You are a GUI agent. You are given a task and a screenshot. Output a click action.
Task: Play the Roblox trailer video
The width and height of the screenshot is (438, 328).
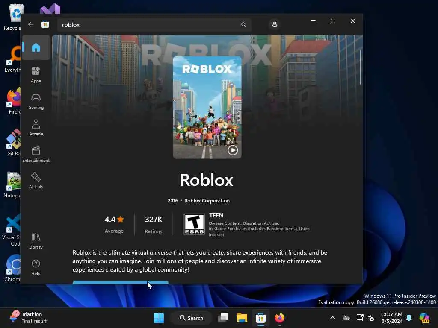232,150
